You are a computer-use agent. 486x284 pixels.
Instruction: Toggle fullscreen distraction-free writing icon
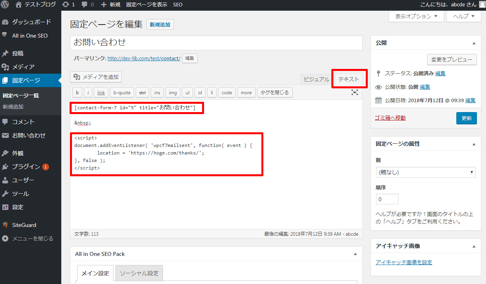pyautogui.click(x=355, y=92)
